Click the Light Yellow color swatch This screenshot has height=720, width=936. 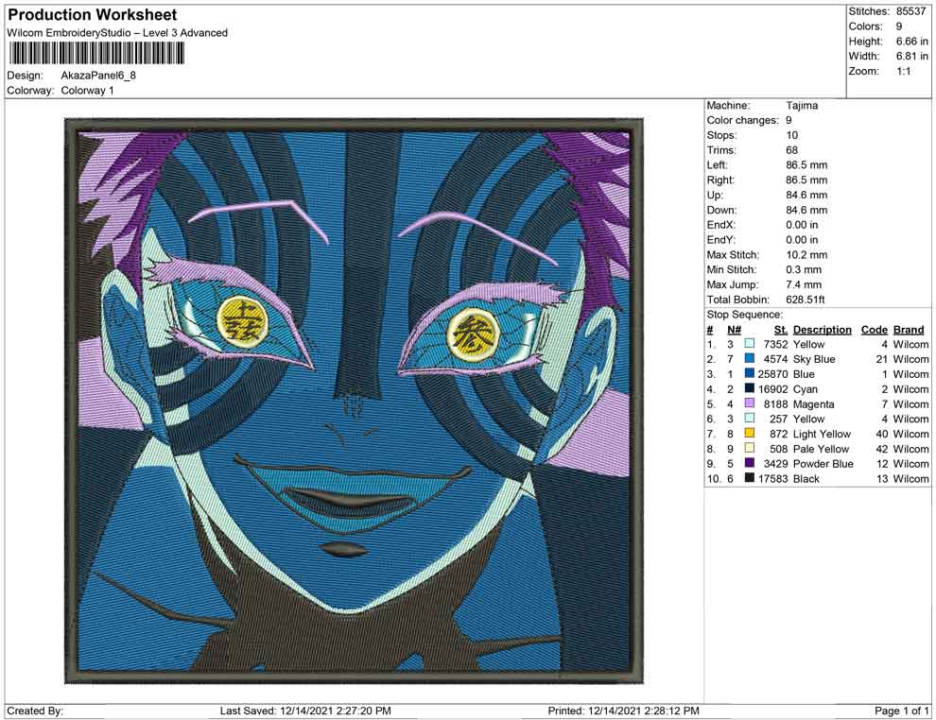749,433
